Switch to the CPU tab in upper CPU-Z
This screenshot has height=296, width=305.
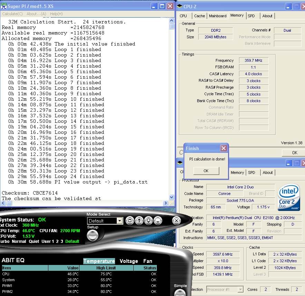183,16
